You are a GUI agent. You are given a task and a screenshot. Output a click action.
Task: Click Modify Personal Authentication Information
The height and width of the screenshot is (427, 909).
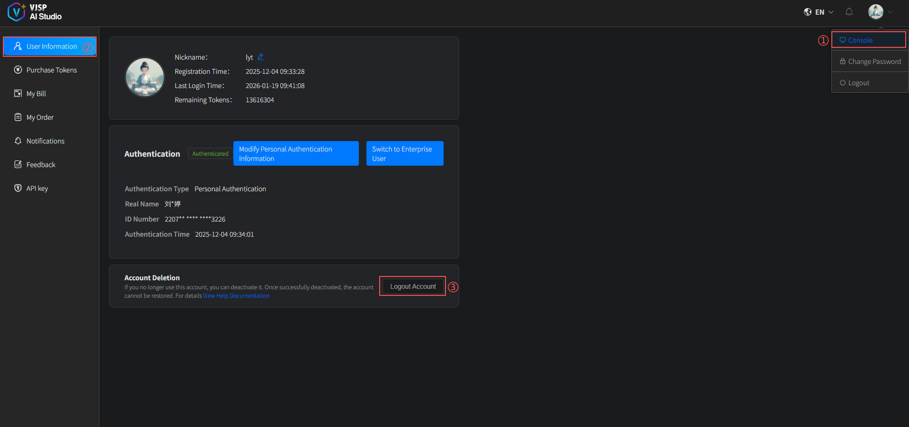[x=295, y=153]
